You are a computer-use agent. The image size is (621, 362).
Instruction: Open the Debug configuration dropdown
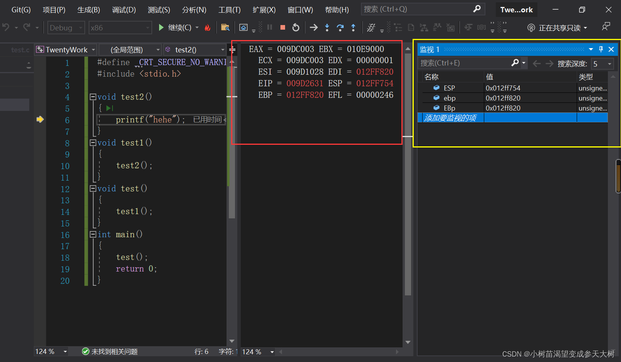click(x=66, y=28)
